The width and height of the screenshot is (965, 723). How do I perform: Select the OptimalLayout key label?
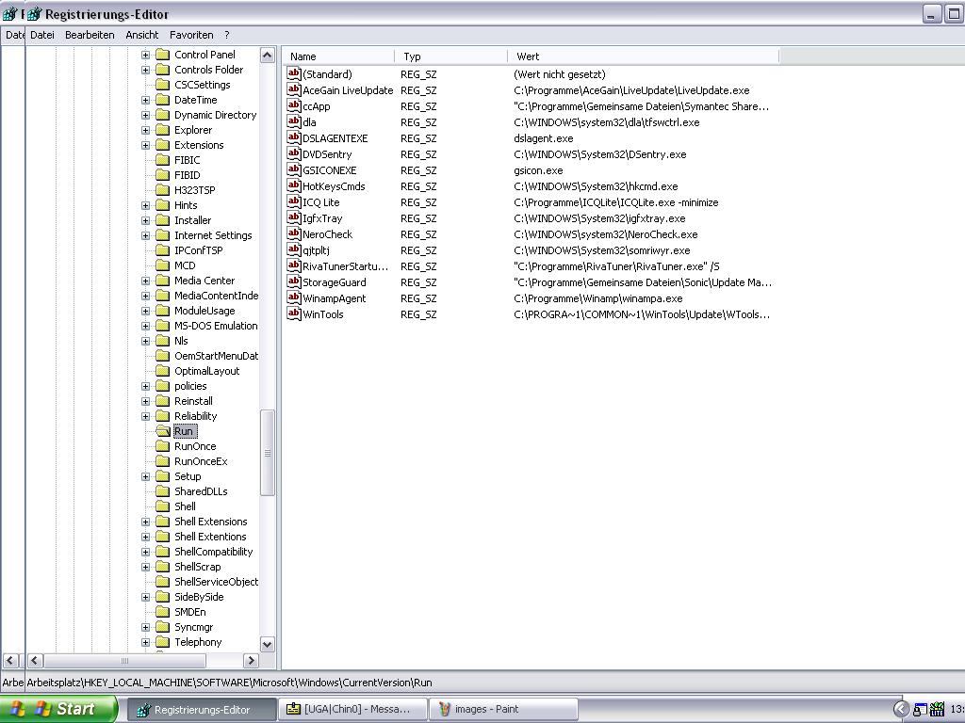[x=206, y=371]
